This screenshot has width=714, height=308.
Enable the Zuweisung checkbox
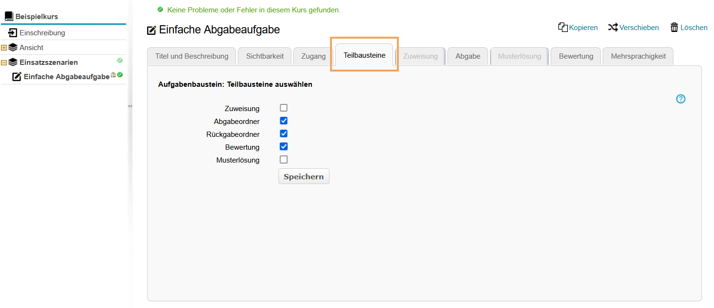[284, 108]
